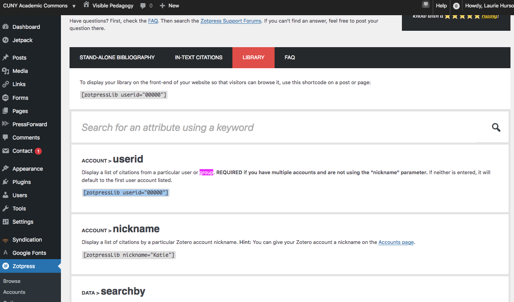This screenshot has width=514, height=302.
Task: Click the Users person icon
Action: [5, 195]
